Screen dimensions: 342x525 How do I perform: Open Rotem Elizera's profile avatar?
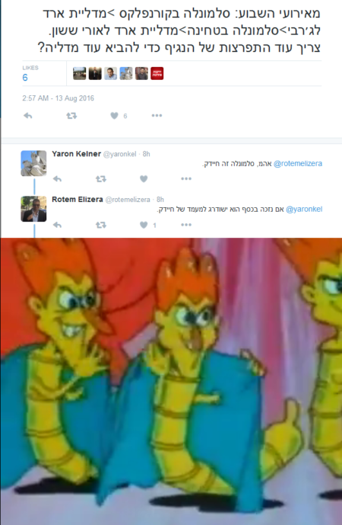[x=33, y=209]
